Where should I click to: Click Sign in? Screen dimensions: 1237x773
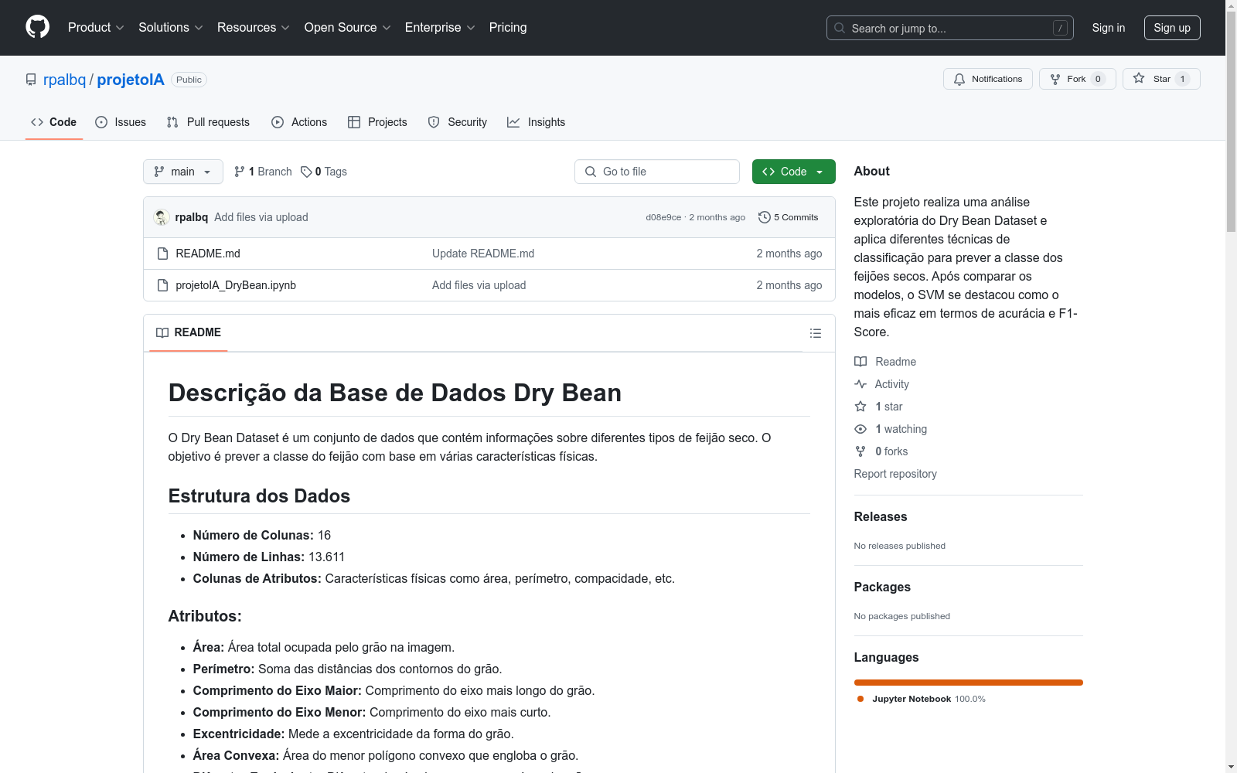coord(1109,28)
